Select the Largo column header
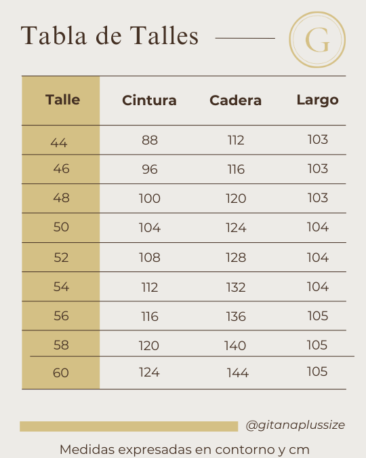Screen dimensions: 366x458 click(x=318, y=100)
